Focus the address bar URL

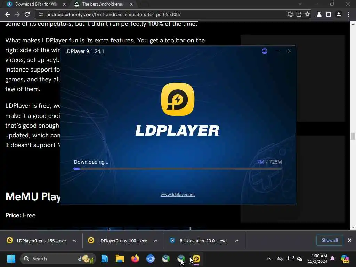click(x=114, y=14)
